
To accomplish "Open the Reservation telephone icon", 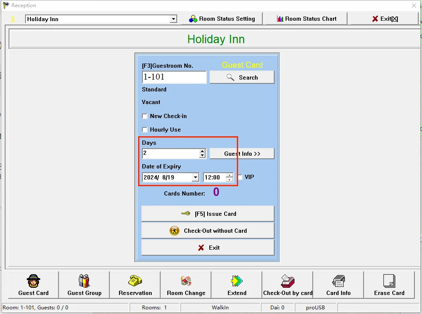I will (135, 281).
